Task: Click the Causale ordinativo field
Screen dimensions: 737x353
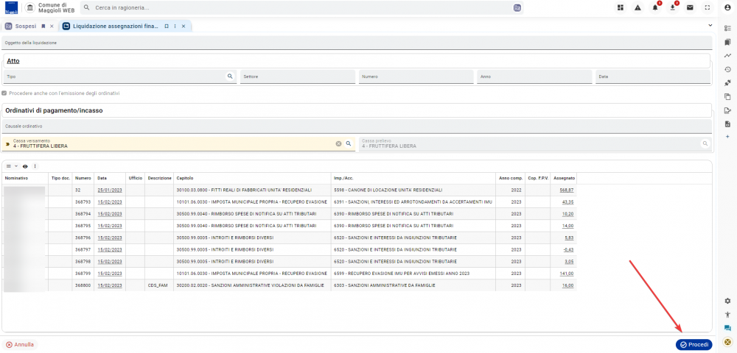Action: click(x=357, y=126)
